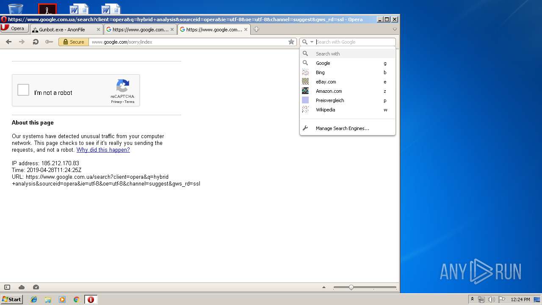542x305 pixels.
Task: Click the About this page heading
Action: [33, 123]
